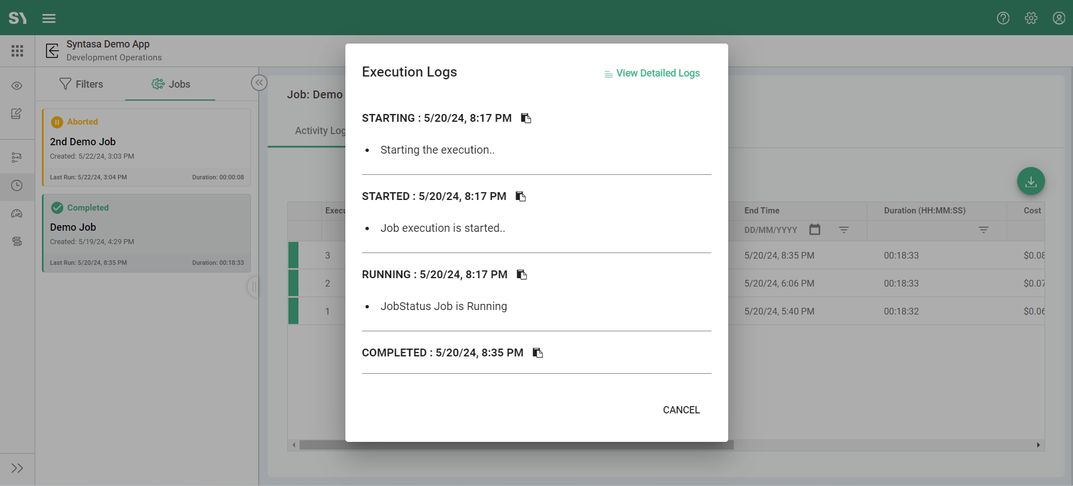Copy the RUNNING log entry
The image size is (1073, 486).
521,274
